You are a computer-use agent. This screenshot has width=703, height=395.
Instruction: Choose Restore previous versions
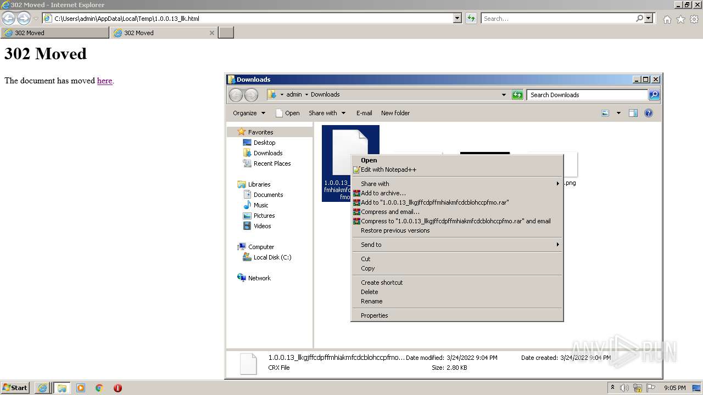457,230
